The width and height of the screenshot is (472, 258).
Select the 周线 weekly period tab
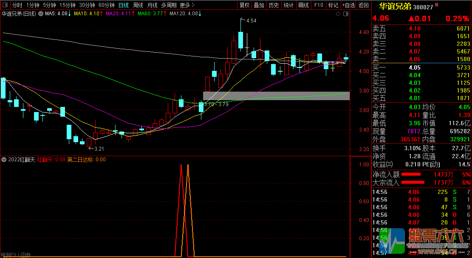click(138, 5)
